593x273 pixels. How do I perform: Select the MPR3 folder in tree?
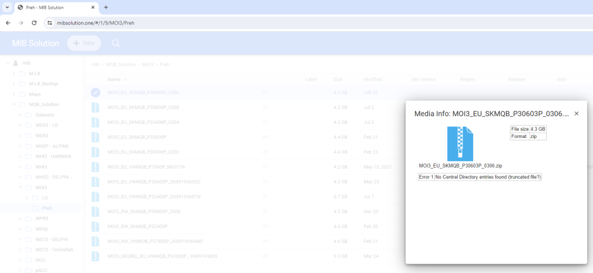(42, 219)
